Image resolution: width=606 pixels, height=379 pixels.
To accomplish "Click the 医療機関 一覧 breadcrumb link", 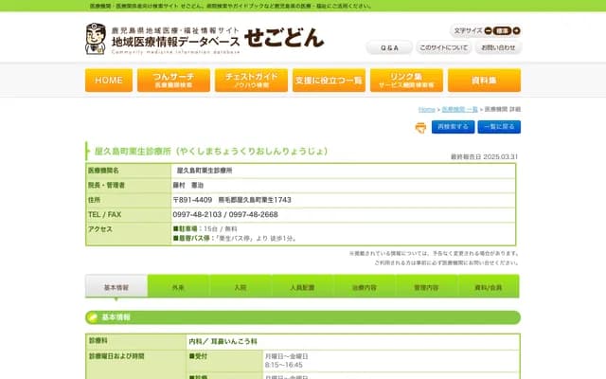I will pos(459,110).
